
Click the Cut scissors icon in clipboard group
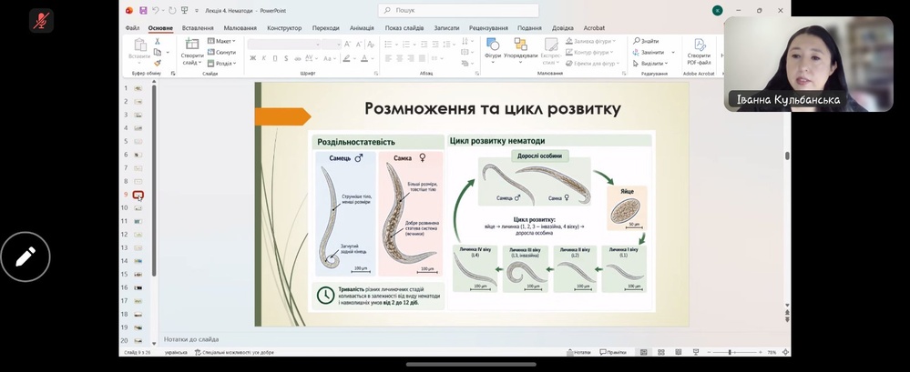158,42
